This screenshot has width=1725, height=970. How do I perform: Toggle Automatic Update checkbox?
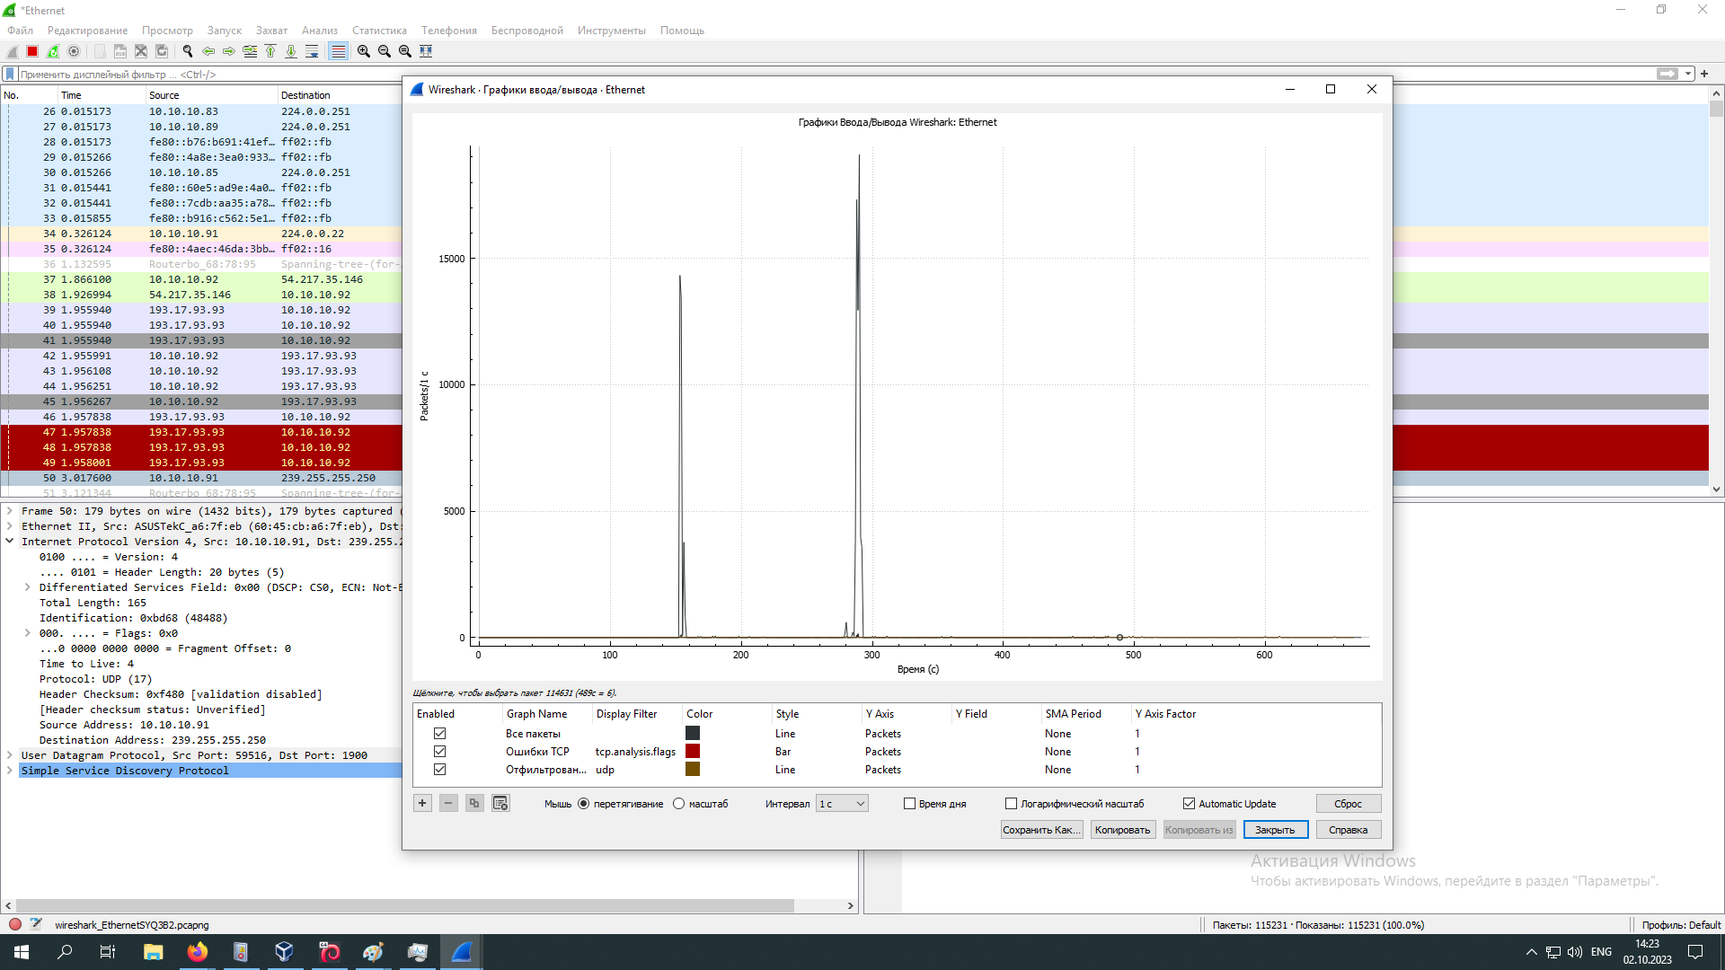(x=1190, y=804)
